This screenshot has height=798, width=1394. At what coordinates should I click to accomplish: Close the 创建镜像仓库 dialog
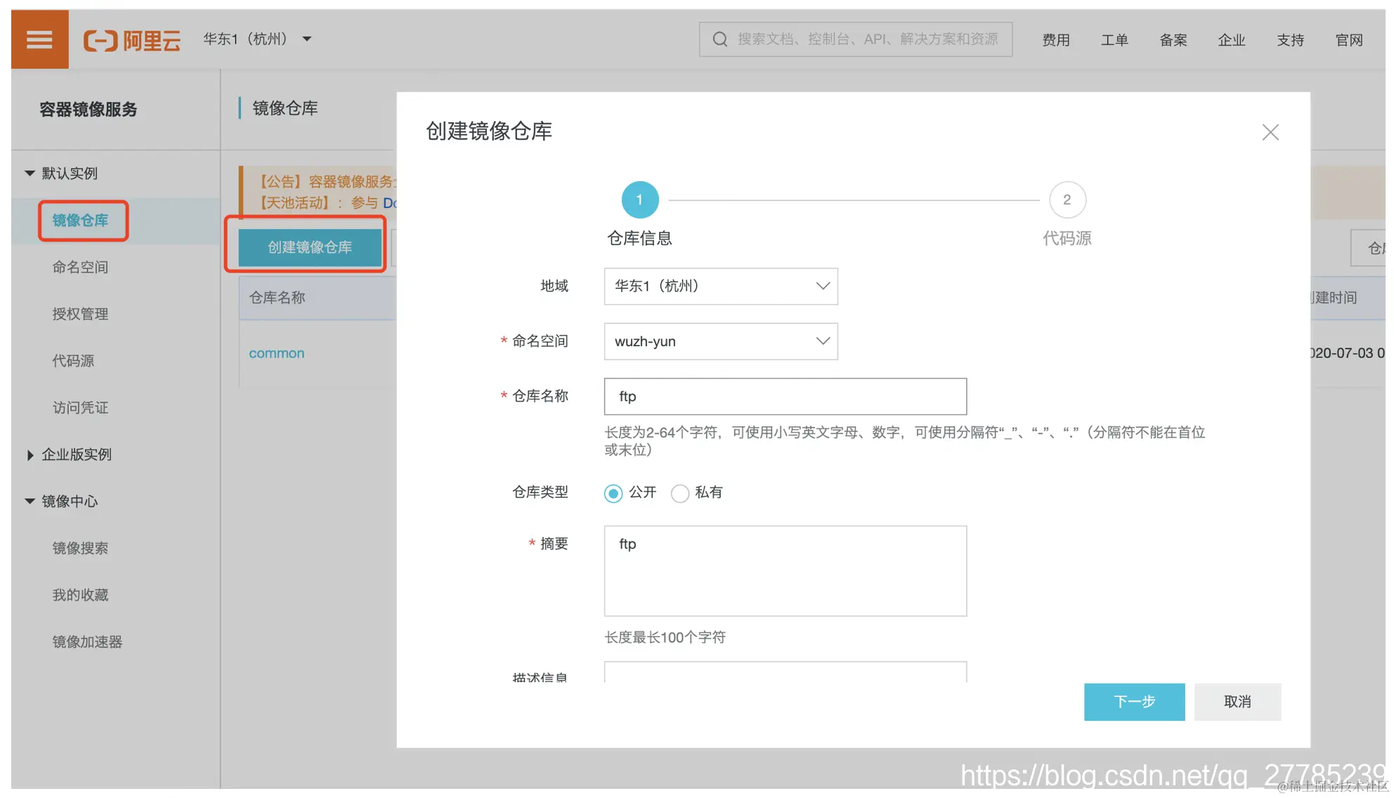tap(1270, 132)
